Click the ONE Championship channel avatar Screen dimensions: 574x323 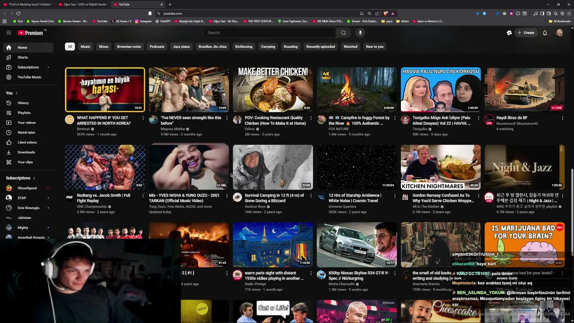click(70, 197)
